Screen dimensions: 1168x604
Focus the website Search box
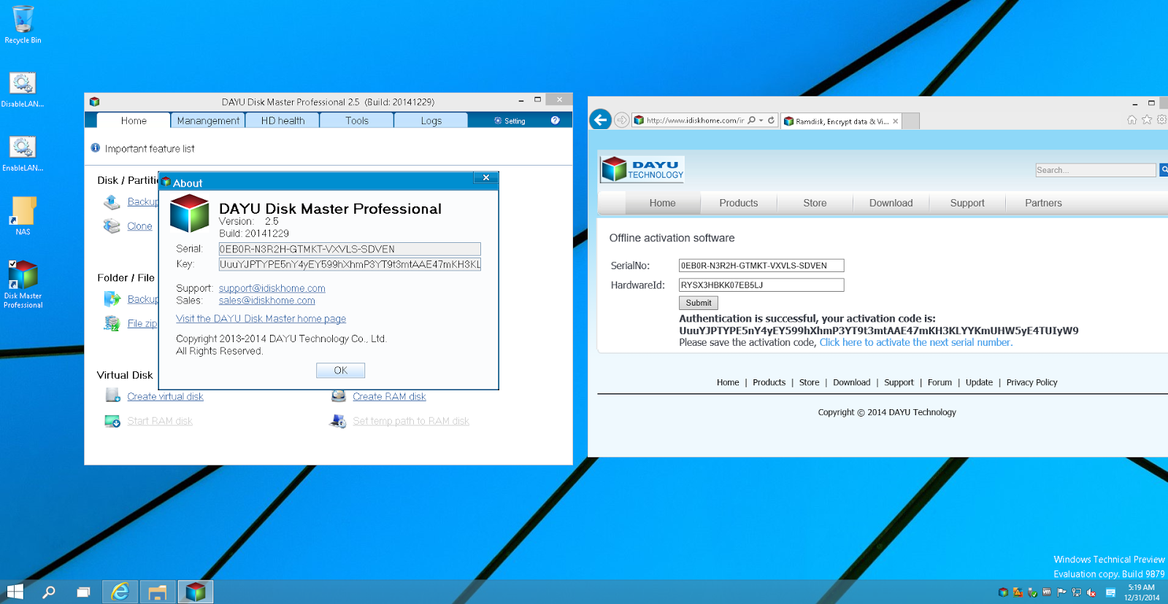[1096, 170]
